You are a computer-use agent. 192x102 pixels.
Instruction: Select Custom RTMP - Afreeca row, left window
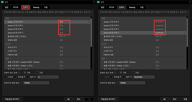(47, 62)
